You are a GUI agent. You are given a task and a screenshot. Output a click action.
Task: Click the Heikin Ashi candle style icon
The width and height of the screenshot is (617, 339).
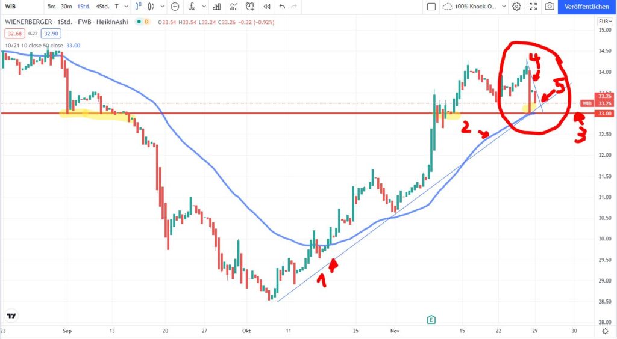tap(151, 6)
